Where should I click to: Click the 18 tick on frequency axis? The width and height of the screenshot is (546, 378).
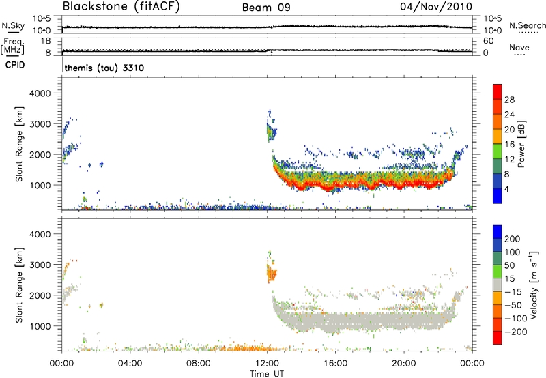pyautogui.click(x=46, y=41)
